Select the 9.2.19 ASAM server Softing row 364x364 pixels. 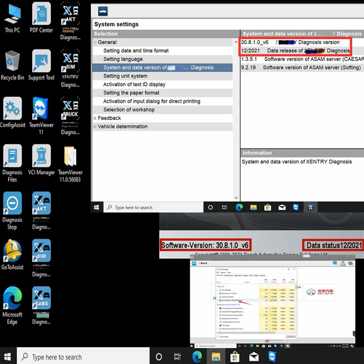(303, 67)
